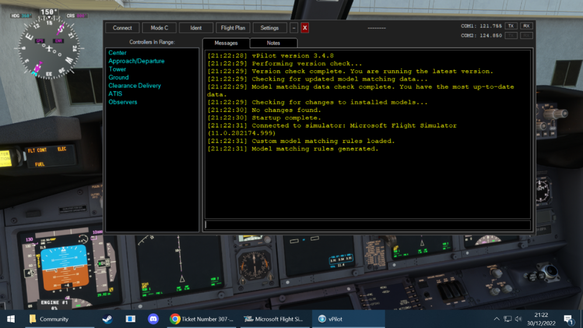Click the COM1: 121.755 frequency text

point(481,26)
